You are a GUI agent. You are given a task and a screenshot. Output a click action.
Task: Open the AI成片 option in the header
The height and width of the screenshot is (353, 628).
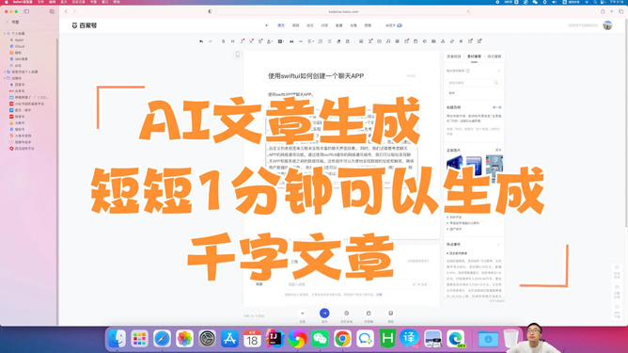[393, 25]
